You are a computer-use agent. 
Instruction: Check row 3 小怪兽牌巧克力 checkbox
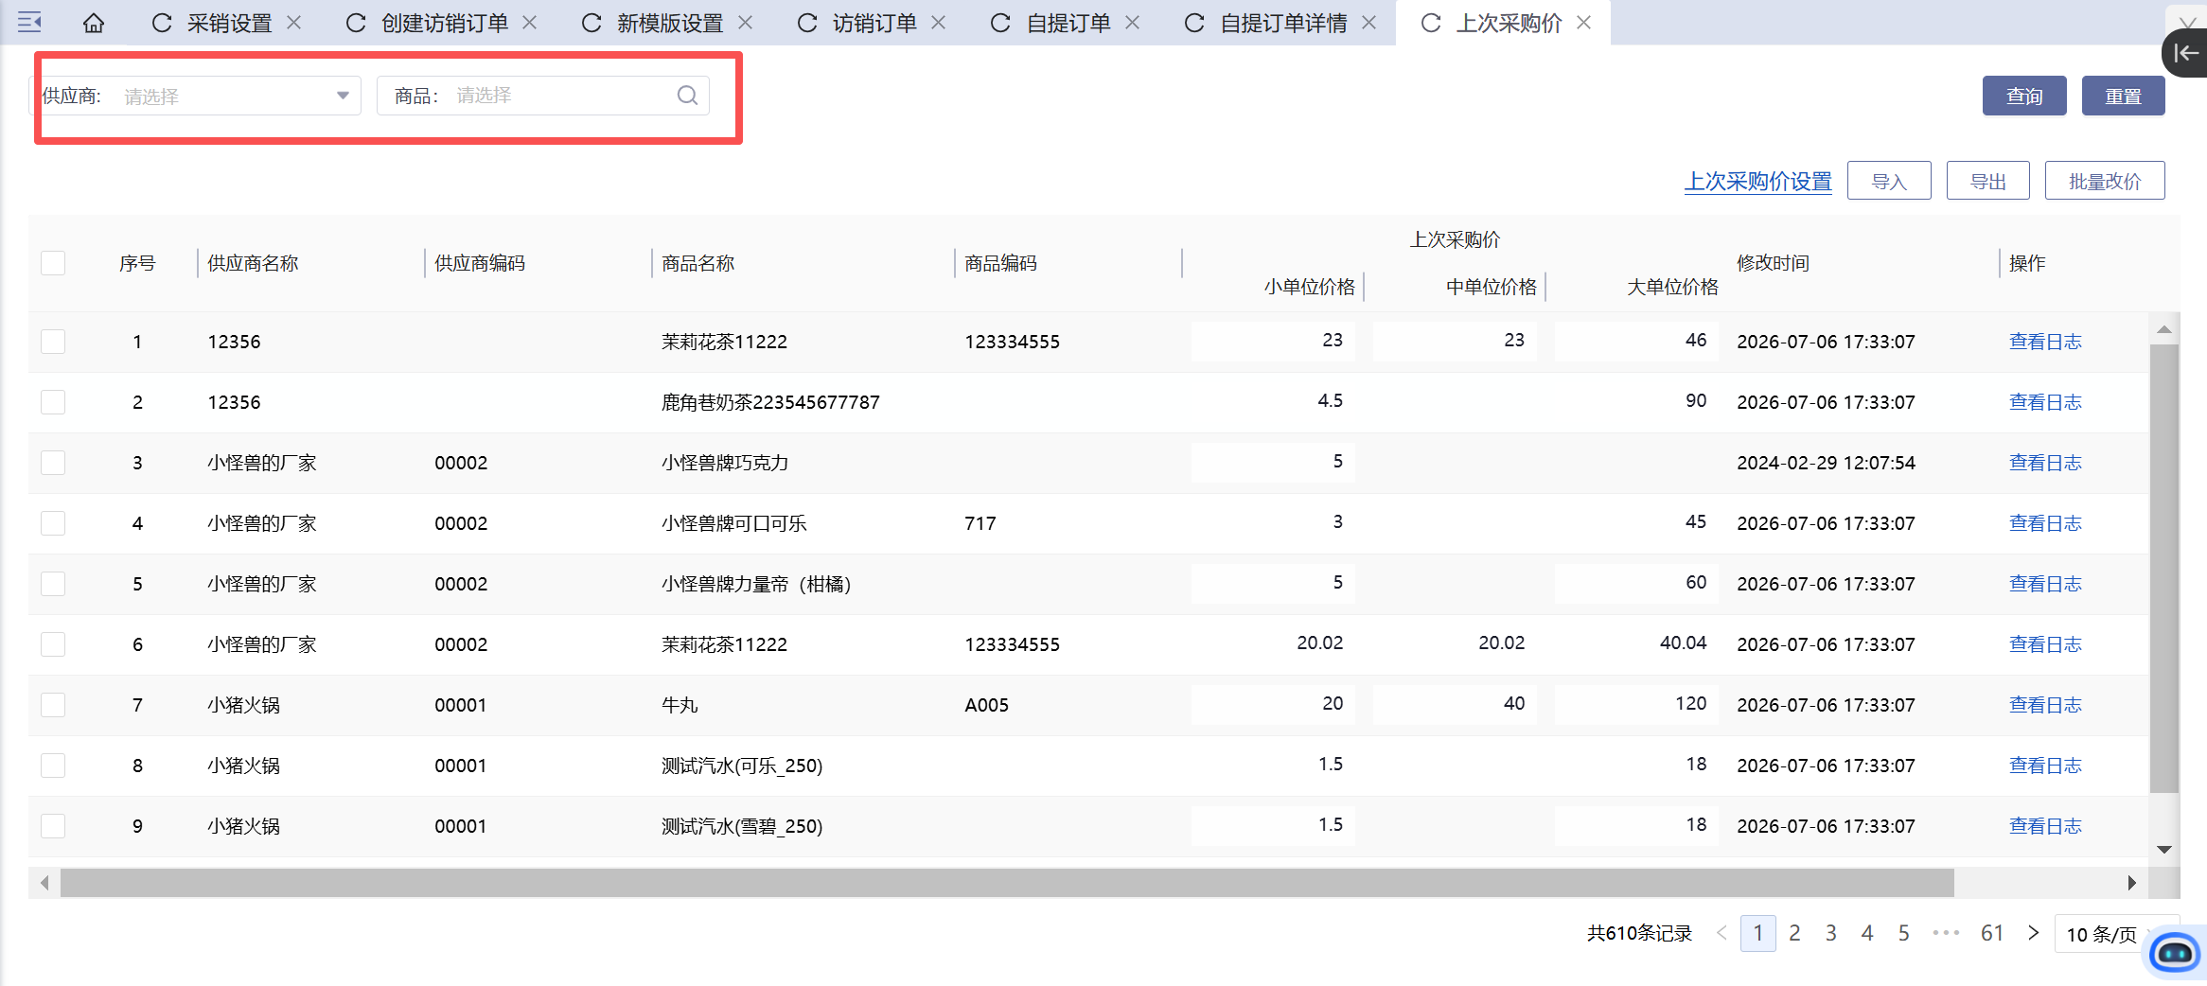tap(53, 463)
